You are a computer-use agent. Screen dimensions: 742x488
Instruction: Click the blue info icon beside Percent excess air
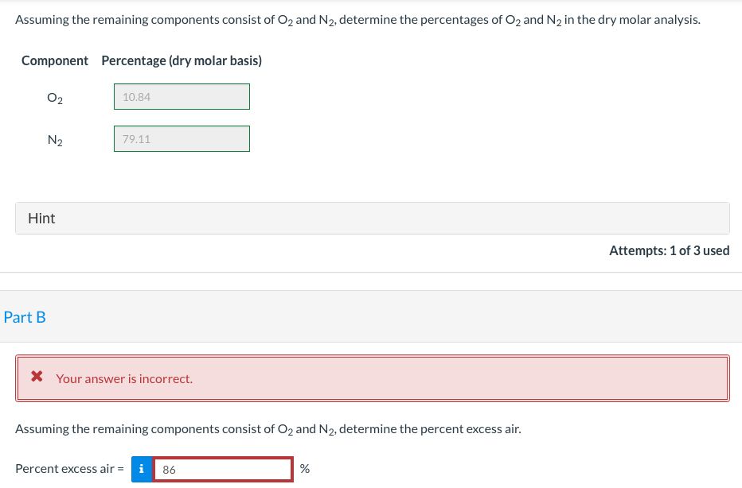click(x=141, y=469)
